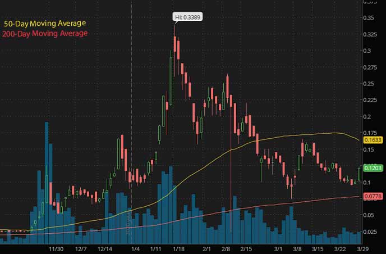Select the 50-Day Moving Average label
Image resolution: width=386 pixels, height=254 pixels.
pos(45,24)
